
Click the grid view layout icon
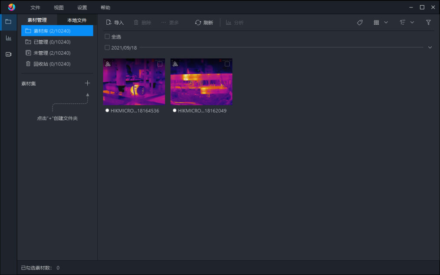[x=376, y=23]
